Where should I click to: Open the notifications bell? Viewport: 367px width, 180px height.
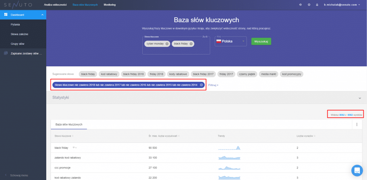(317, 5)
